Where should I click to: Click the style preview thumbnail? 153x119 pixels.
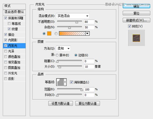(136, 38)
